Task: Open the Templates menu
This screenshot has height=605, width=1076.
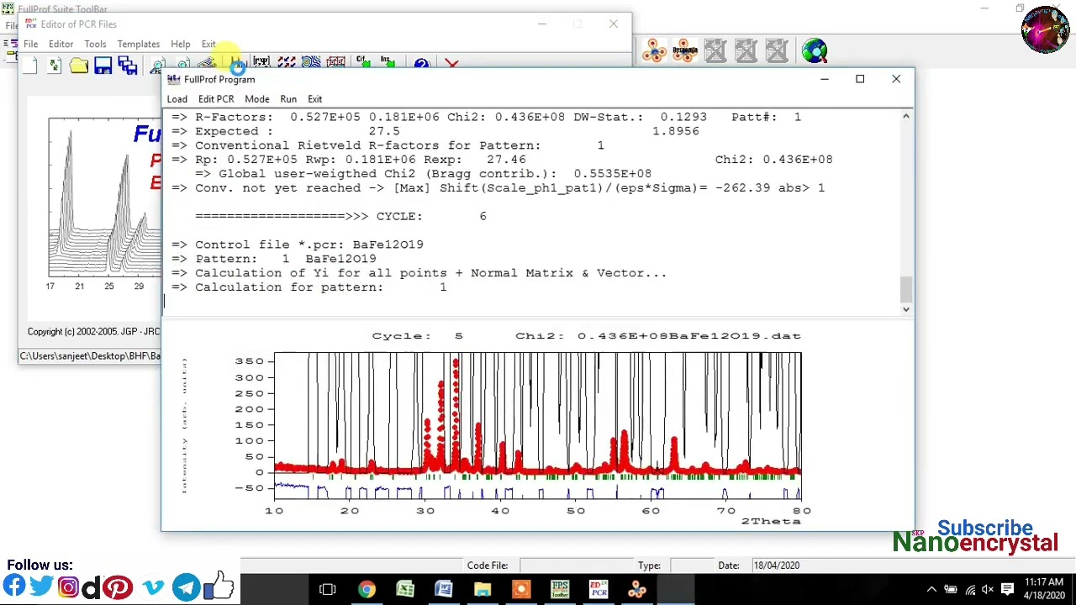Action: click(x=139, y=44)
